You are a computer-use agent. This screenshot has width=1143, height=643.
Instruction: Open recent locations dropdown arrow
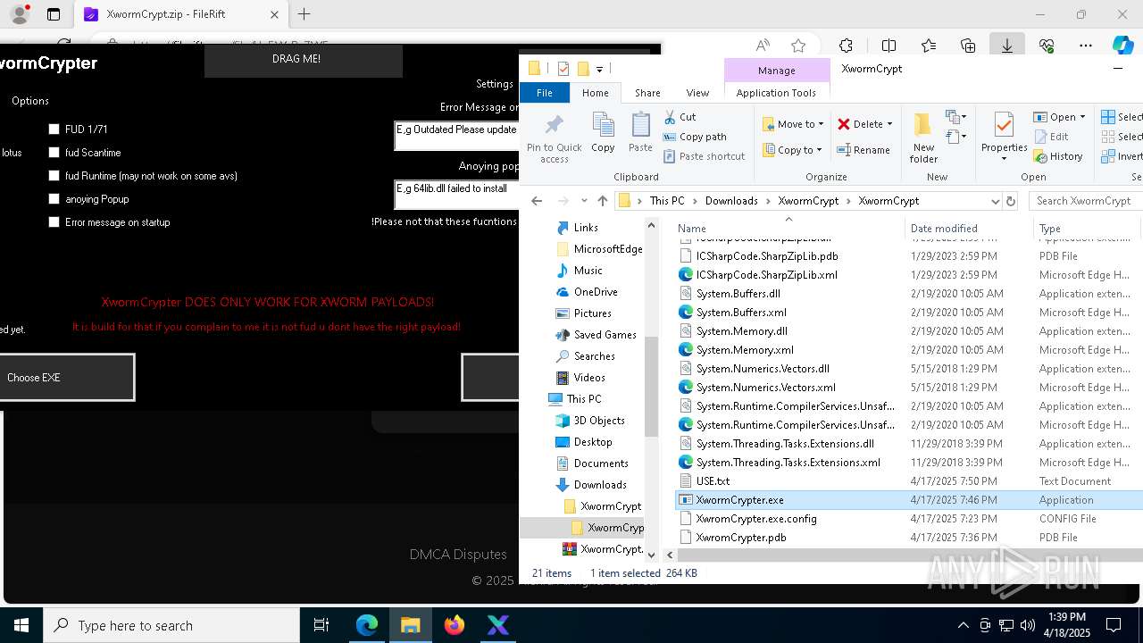(x=584, y=201)
